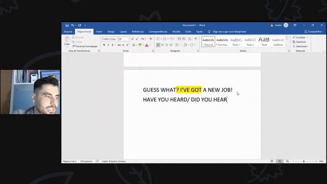Increase font size with the grow font icon
The height and width of the screenshot is (184, 327).
pyautogui.click(x=132, y=39)
